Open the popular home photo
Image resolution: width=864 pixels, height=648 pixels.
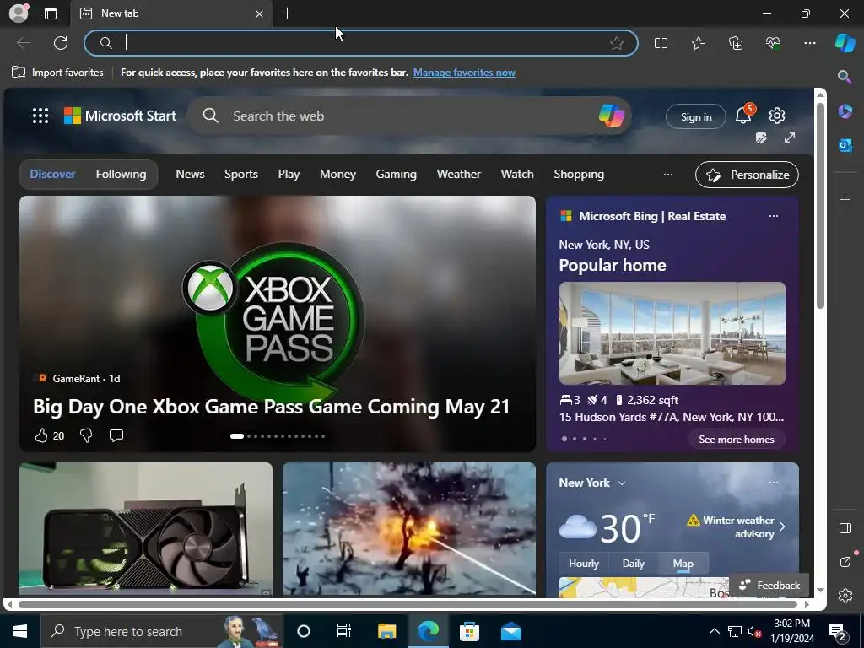(x=672, y=332)
